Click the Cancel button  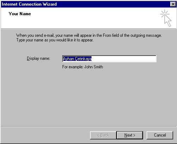coord(160,135)
